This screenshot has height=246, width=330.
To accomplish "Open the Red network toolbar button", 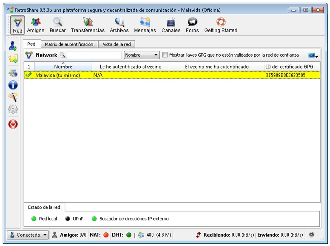I will coord(17,25).
